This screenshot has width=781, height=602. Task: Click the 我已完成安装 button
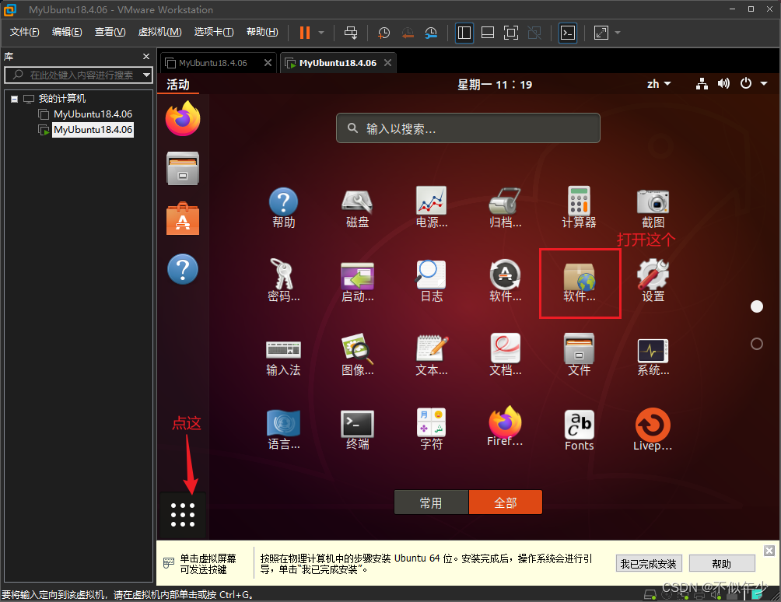click(x=649, y=564)
